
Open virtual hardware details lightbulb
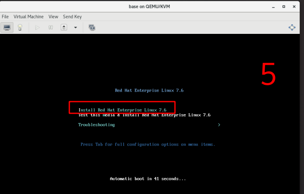20,27
